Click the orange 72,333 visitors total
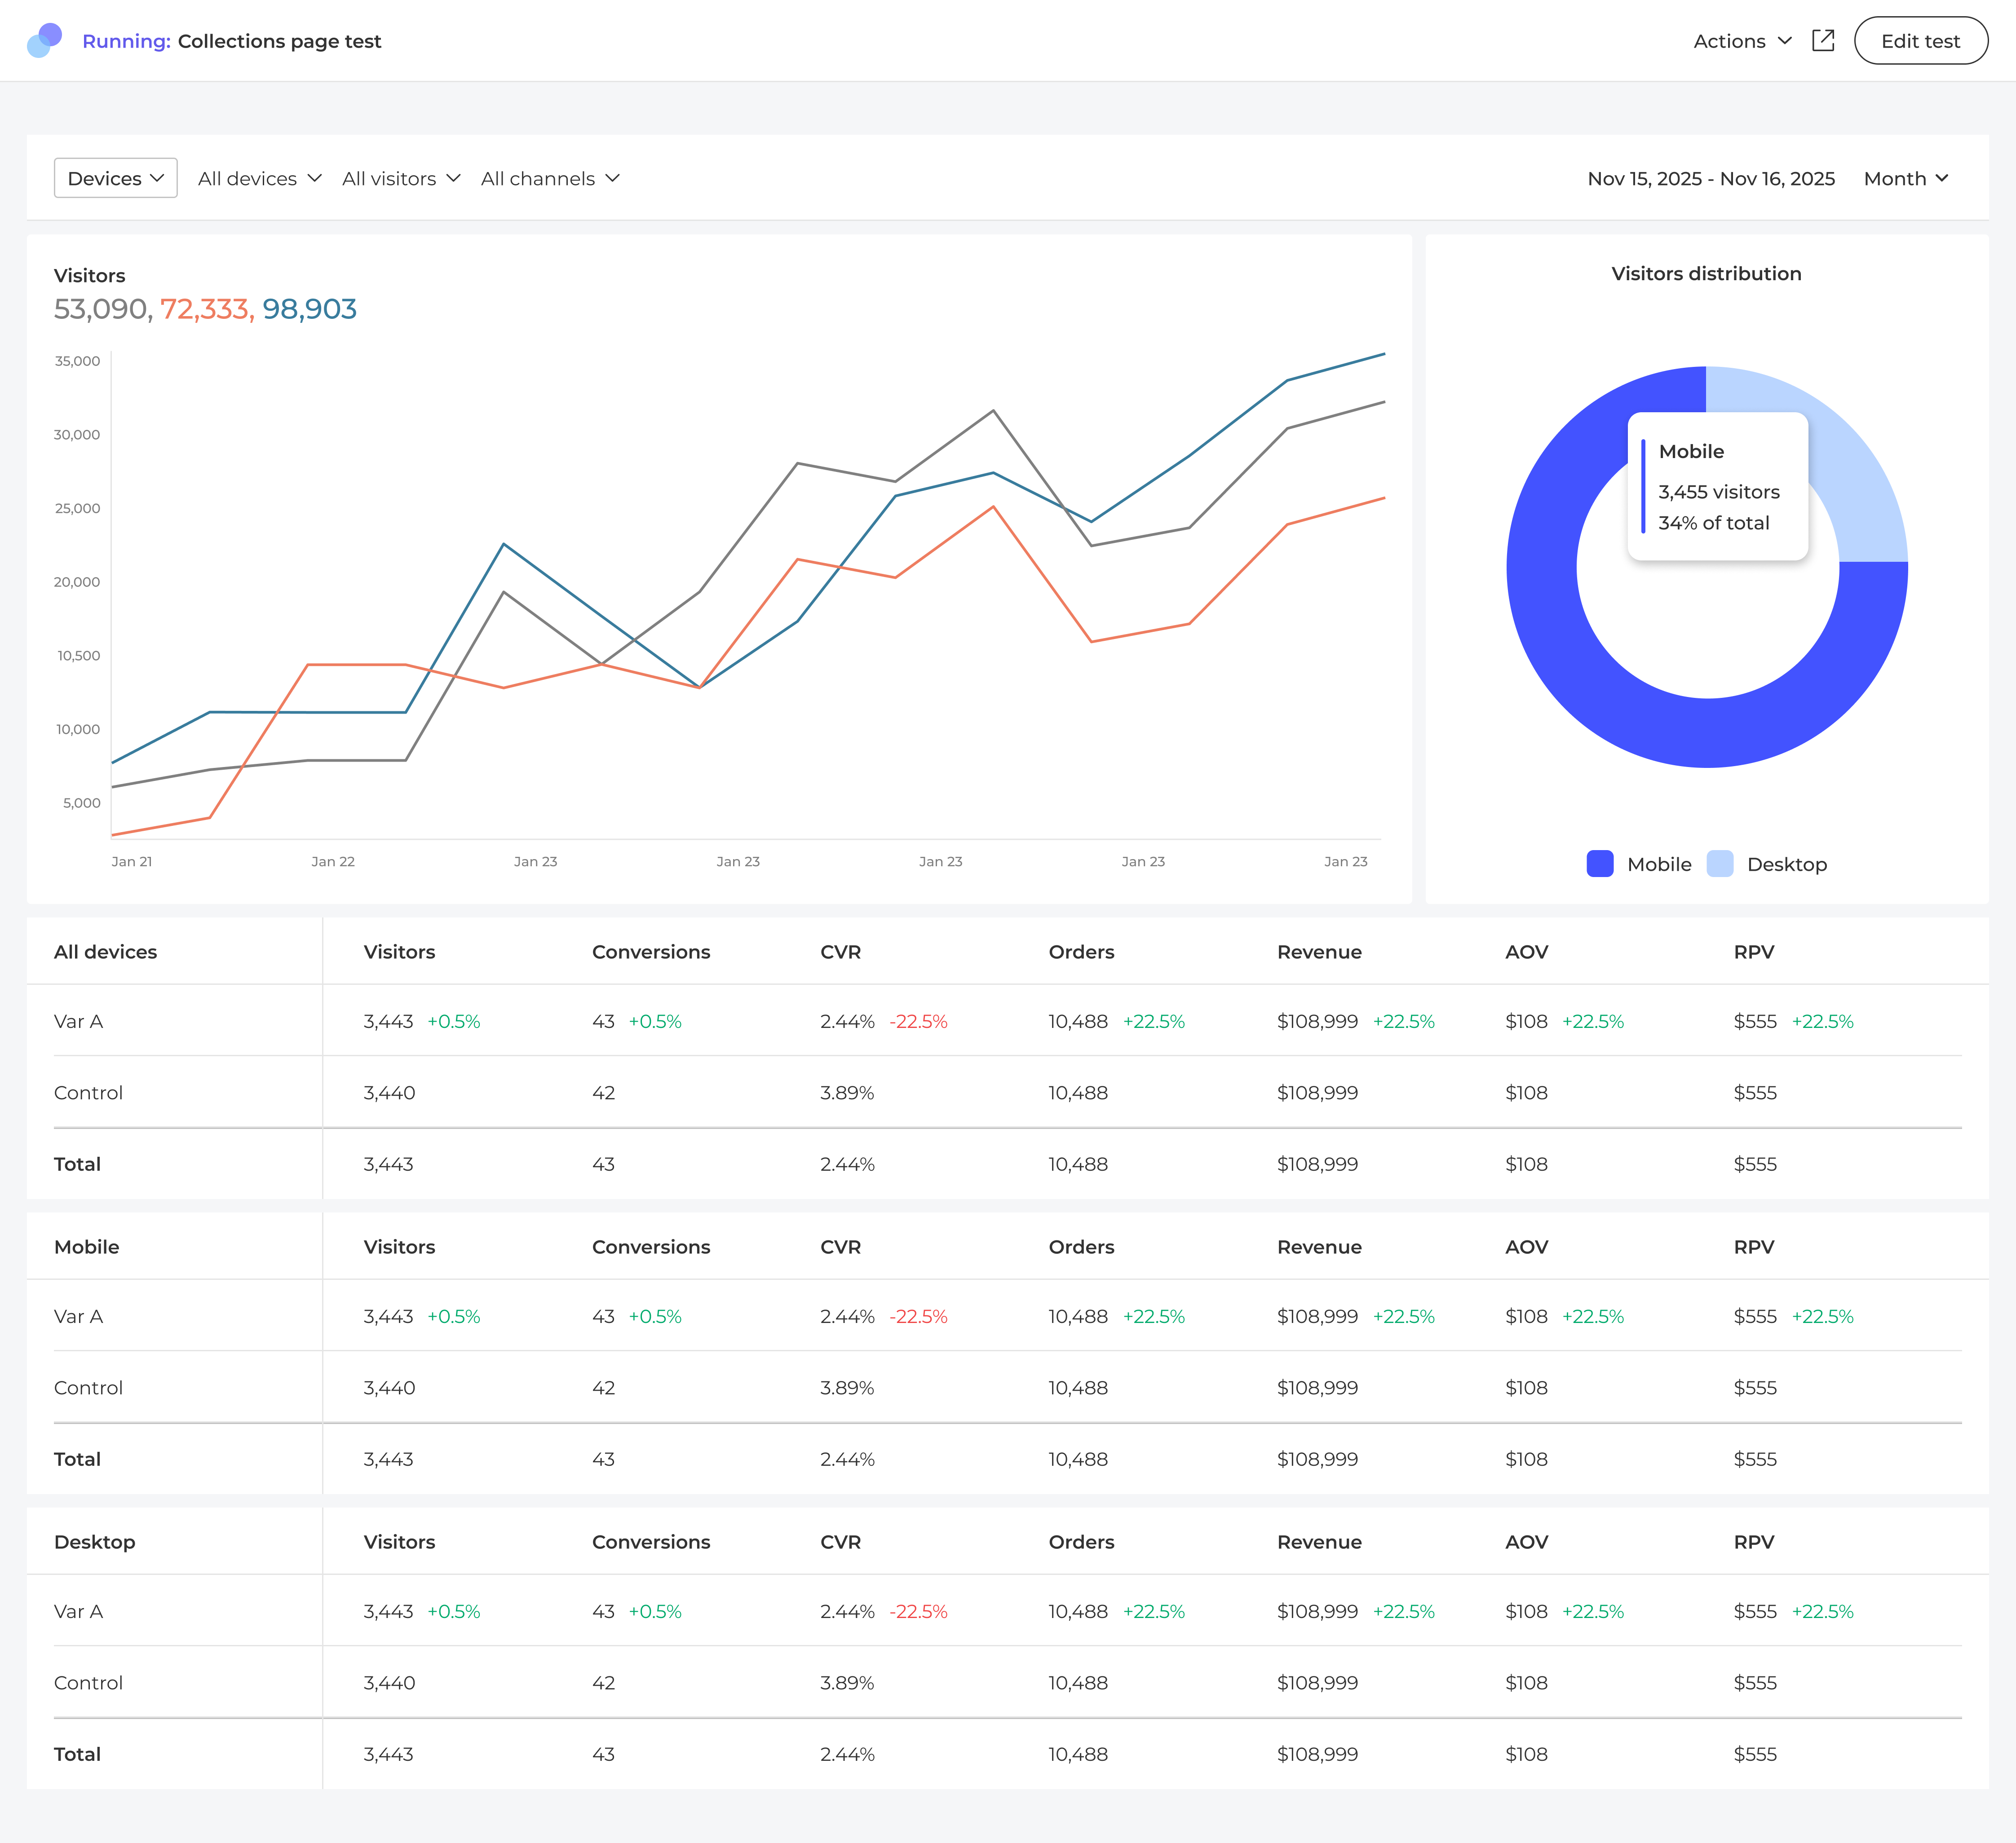This screenshot has height=1843, width=2016. click(x=207, y=309)
